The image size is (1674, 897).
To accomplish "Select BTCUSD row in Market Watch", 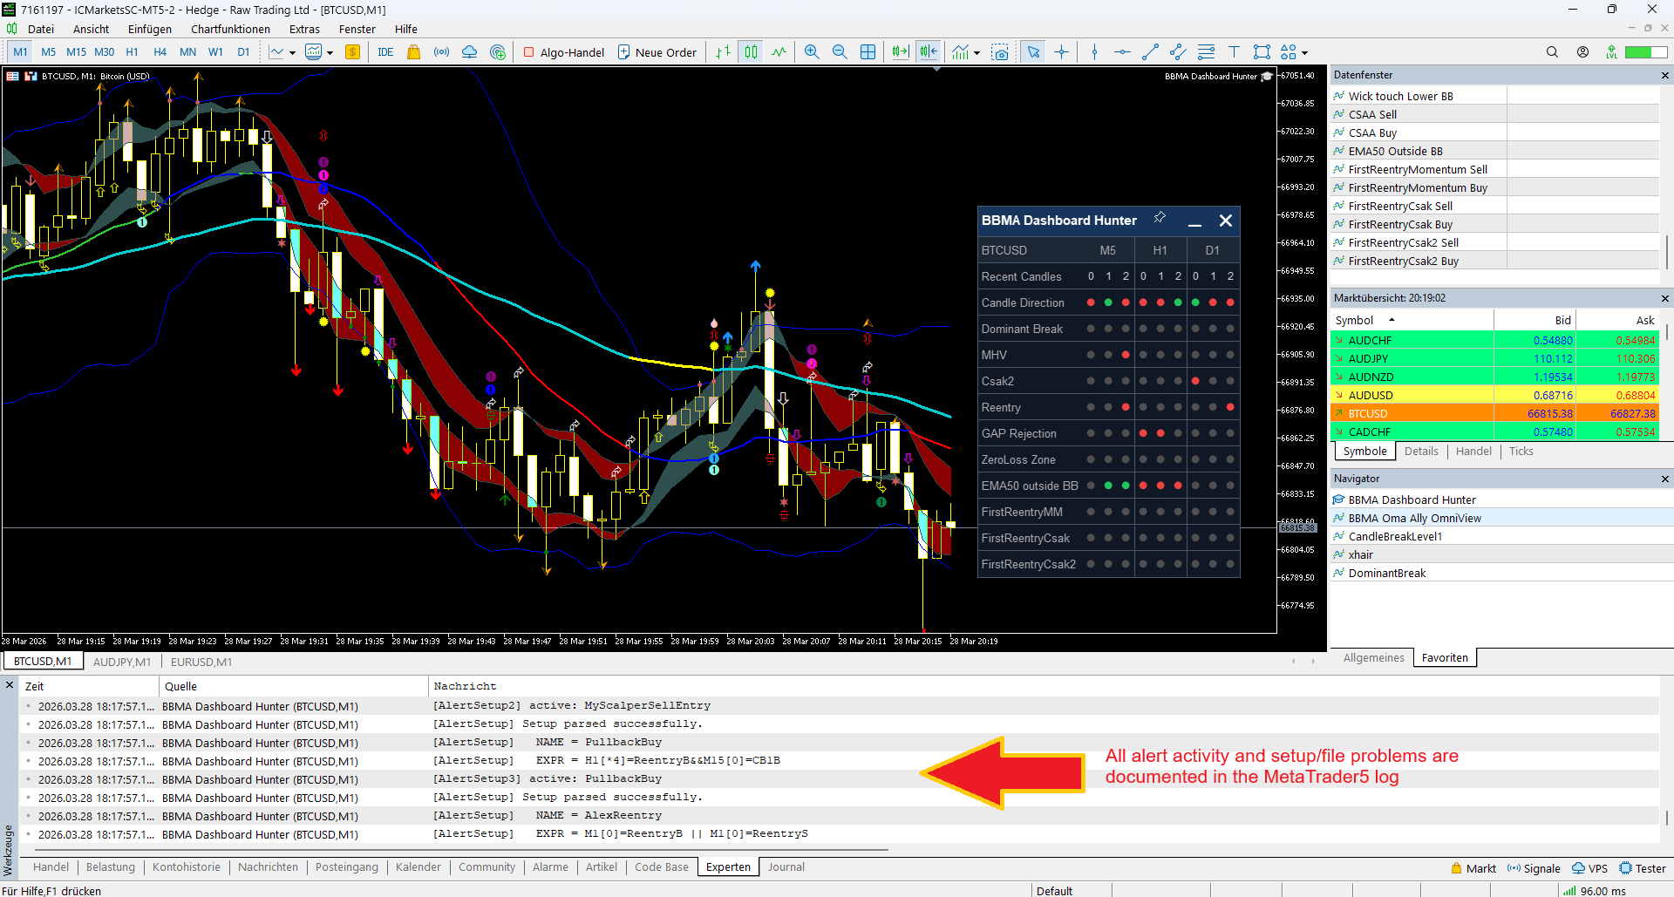I will point(1494,414).
